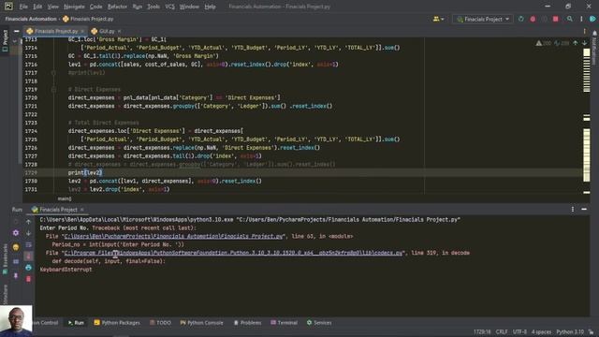Clear all output with the trash icon in the Run panel
Image resolution: width=599 pixels, height=337 pixels.
28,279
